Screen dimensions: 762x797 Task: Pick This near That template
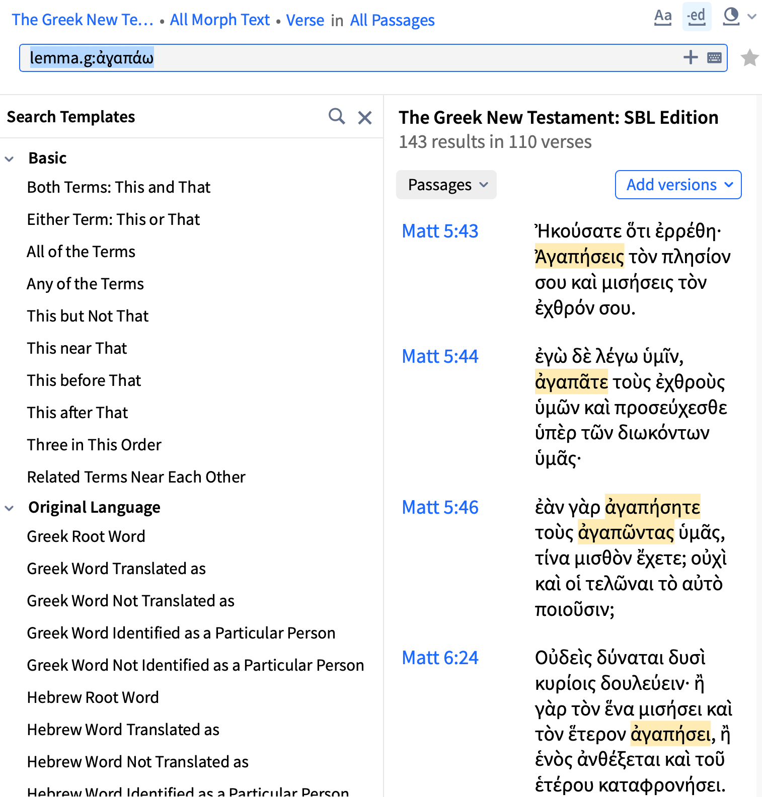77,348
